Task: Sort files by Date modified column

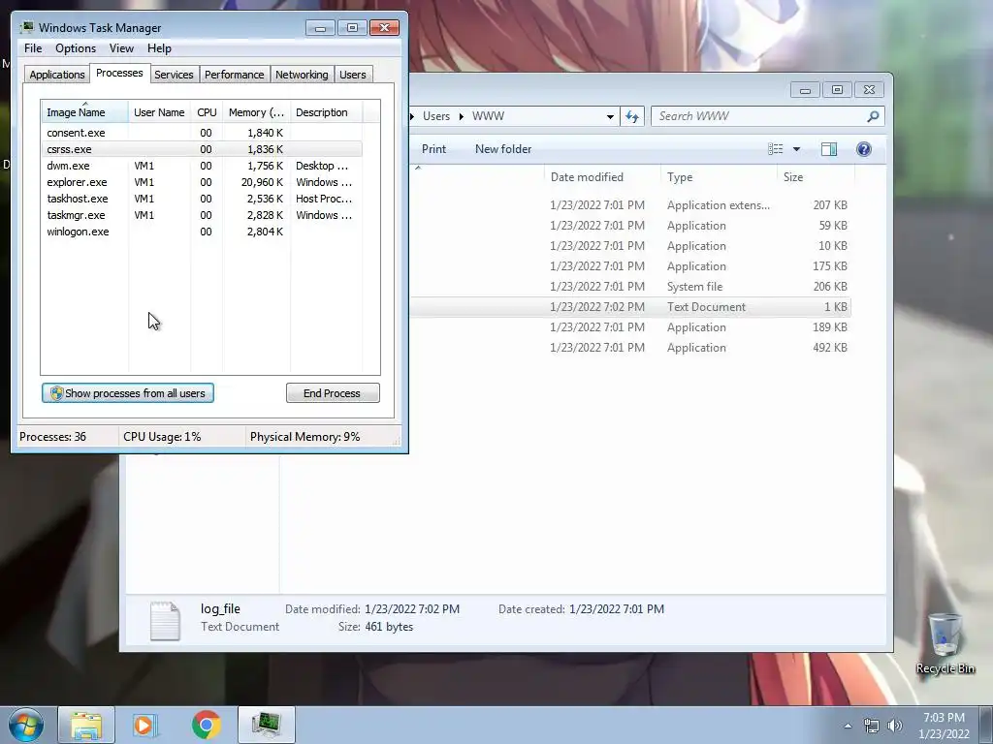Action: [x=602, y=177]
